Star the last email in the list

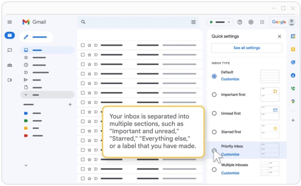pos(89,179)
